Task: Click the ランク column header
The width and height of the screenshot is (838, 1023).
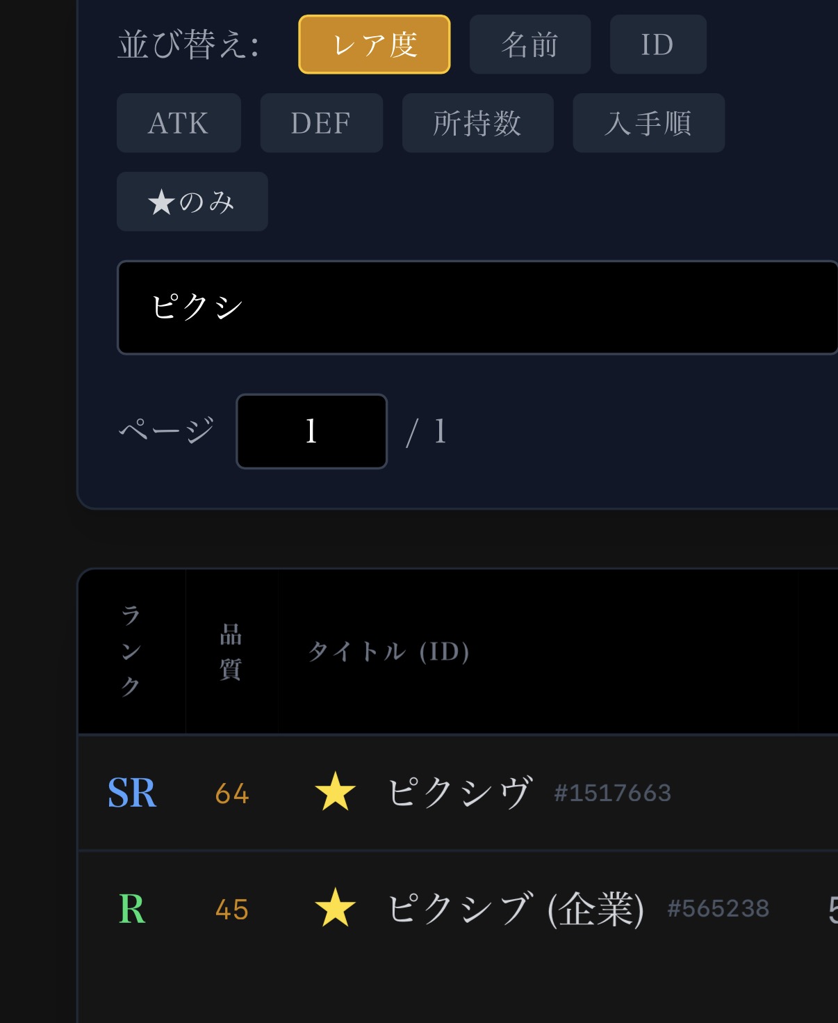Action: (131, 651)
